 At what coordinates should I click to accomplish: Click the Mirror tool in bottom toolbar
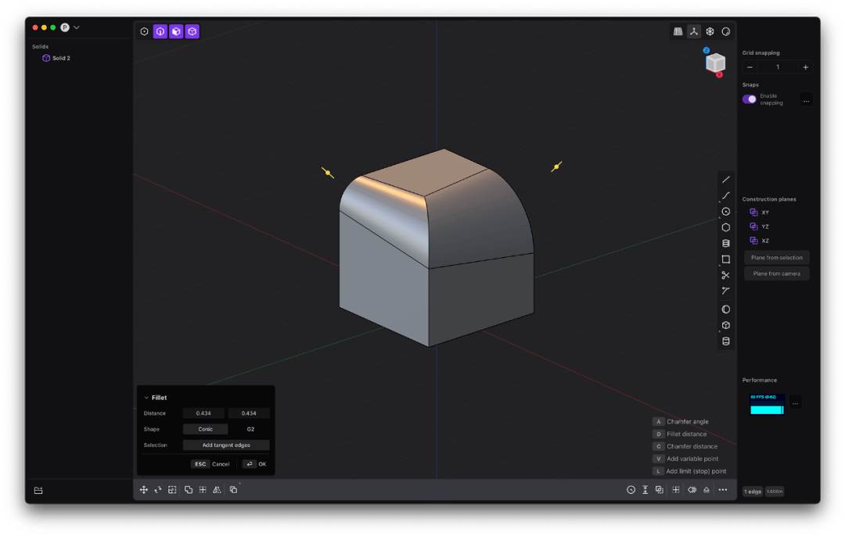(217, 490)
